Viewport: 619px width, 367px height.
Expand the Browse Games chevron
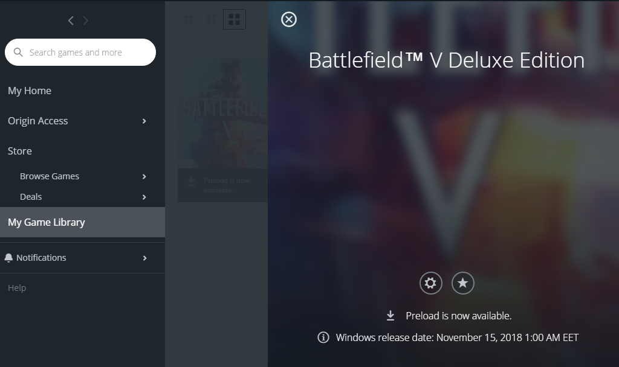click(x=144, y=177)
